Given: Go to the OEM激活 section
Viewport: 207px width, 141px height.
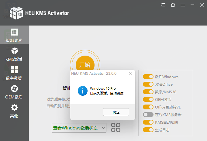Looking at the screenshot, I should pos(14,92).
